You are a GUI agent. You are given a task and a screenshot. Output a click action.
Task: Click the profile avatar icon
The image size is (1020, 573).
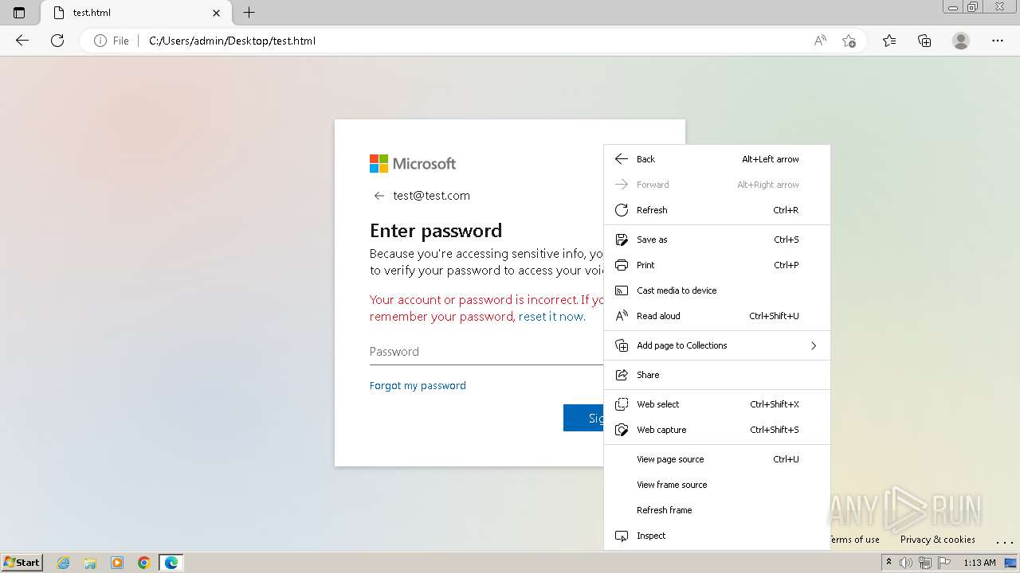[961, 41]
